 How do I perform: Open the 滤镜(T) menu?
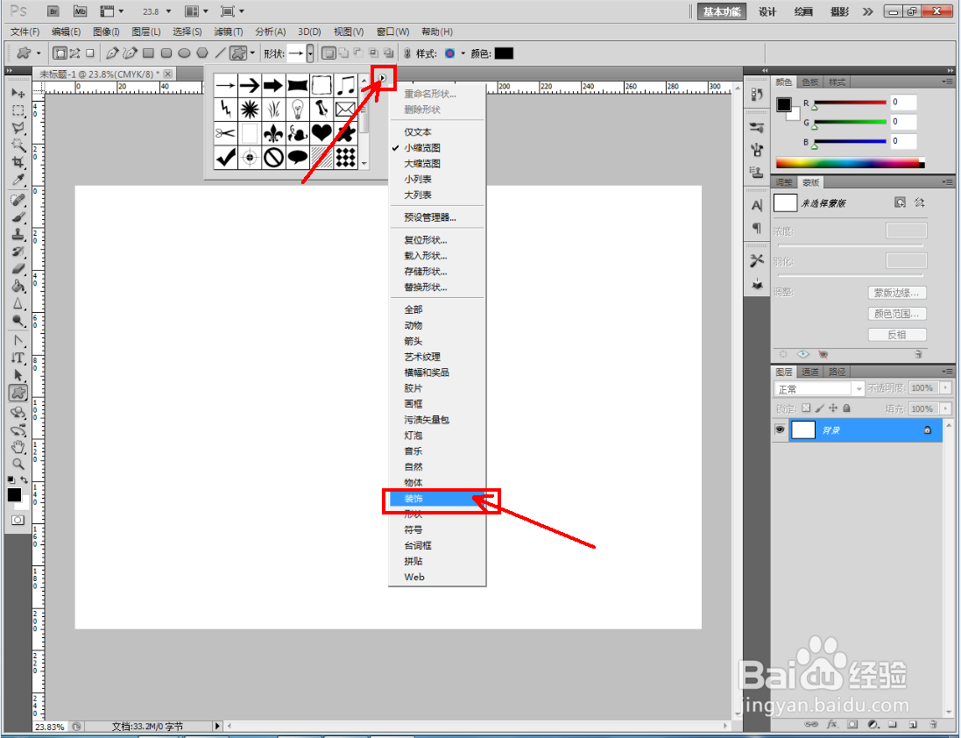tap(228, 32)
